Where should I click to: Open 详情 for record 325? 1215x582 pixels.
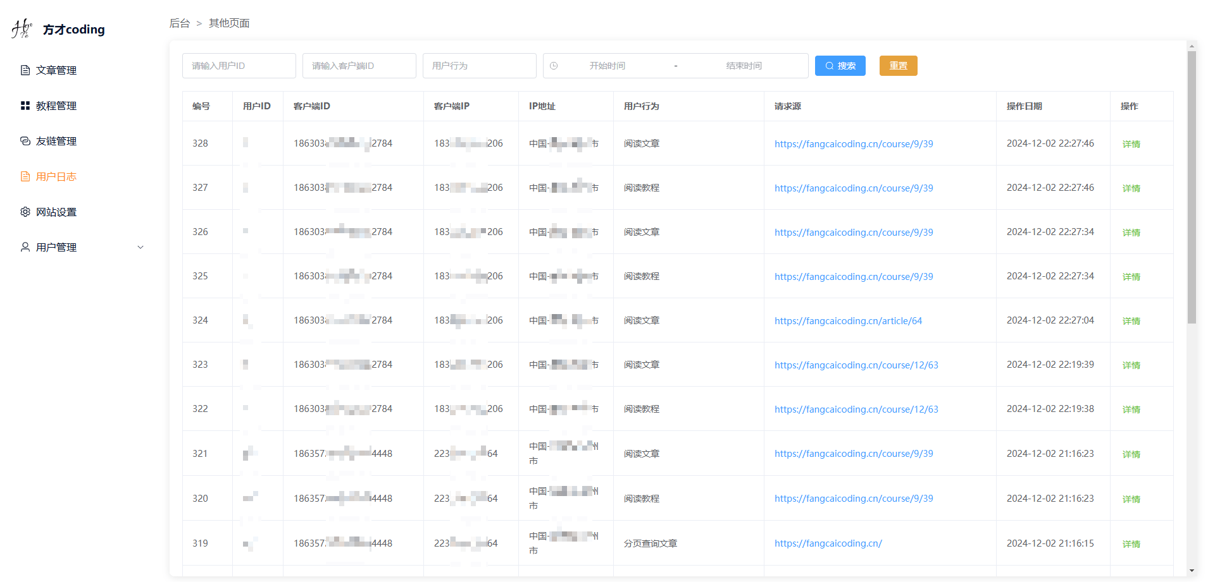pyautogui.click(x=1131, y=277)
